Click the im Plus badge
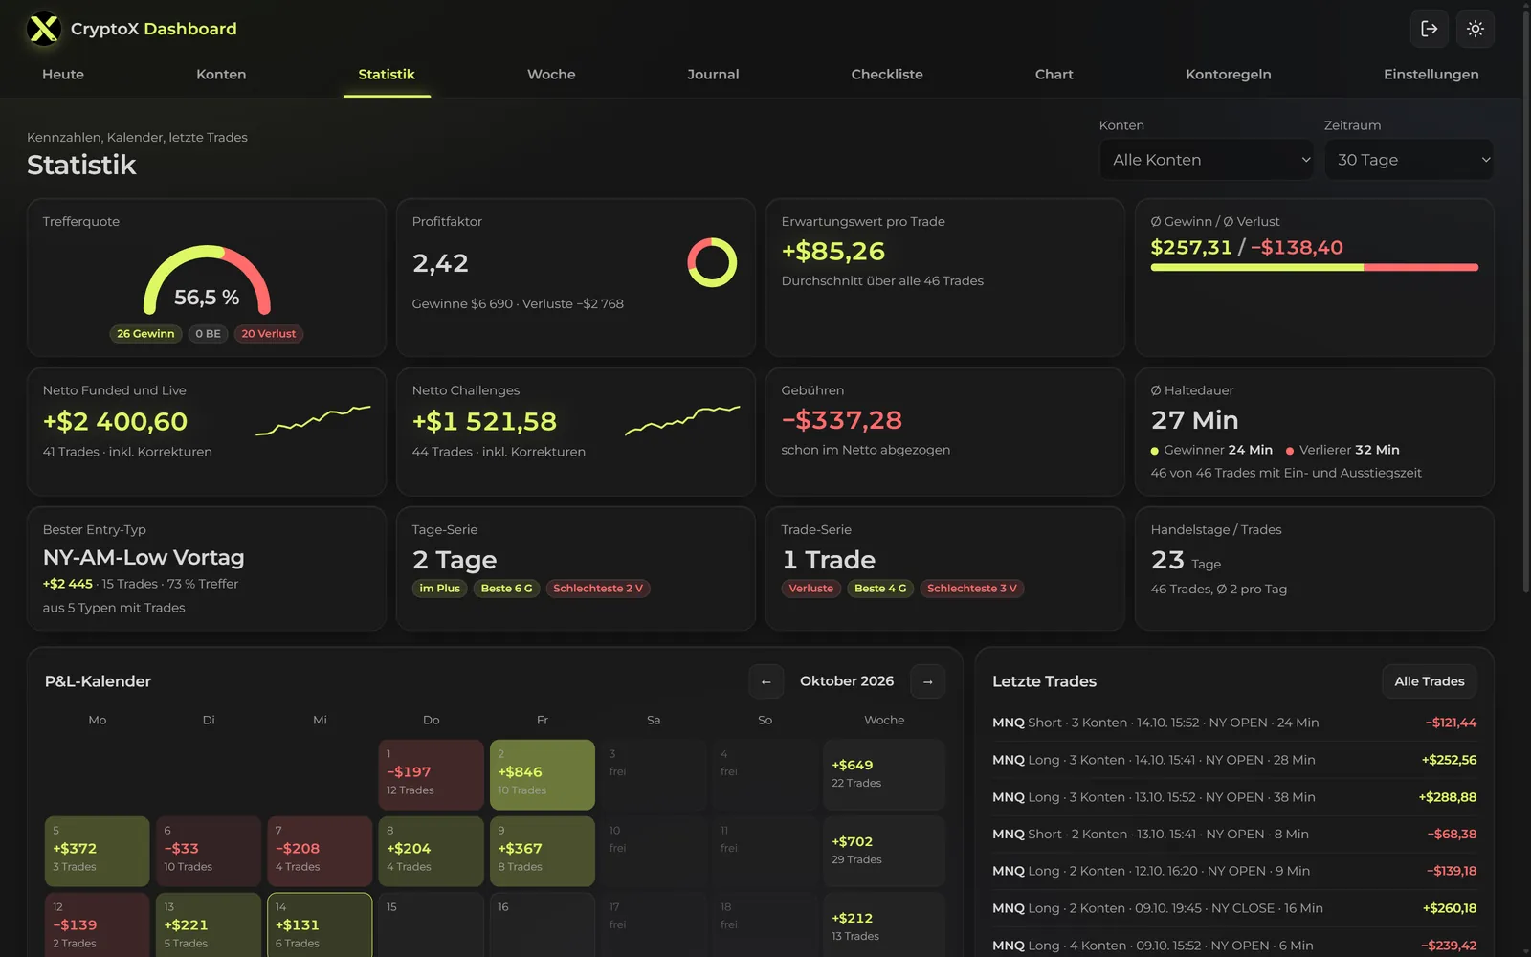Image resolution: width=1531 pixels, height=957 pixels. 440,589
